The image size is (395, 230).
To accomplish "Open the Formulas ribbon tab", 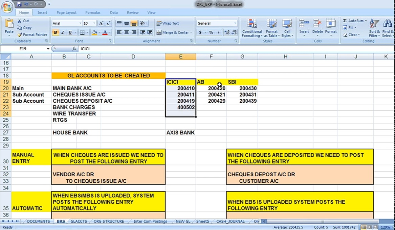I will click(93, 12).
